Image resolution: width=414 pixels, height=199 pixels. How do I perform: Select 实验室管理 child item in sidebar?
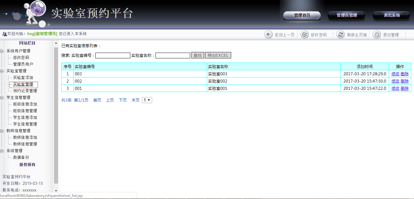coord(23,84)
